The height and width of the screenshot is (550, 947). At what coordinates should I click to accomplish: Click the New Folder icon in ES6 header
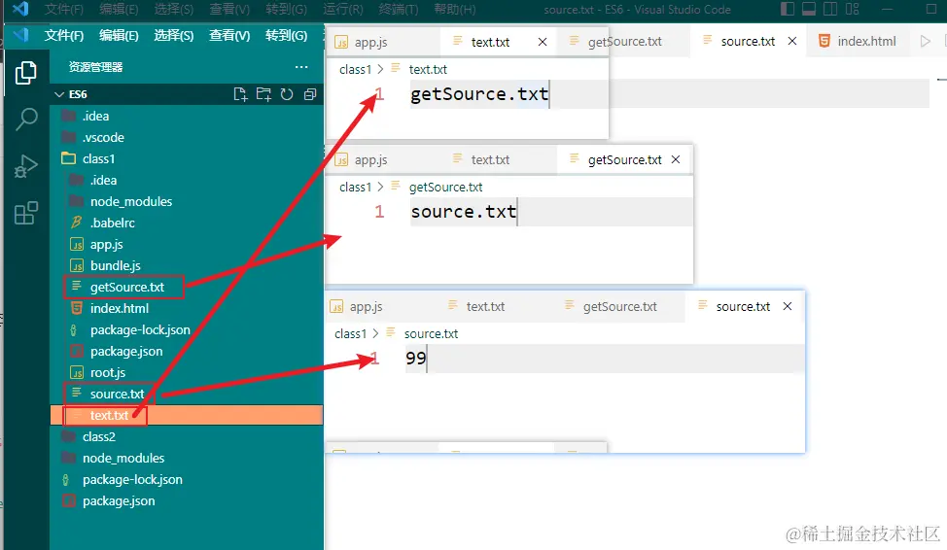(x=263, y=94)
